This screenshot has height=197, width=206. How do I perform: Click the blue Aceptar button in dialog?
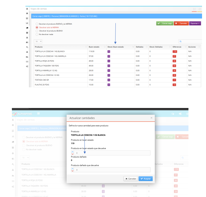click(145, 179)
